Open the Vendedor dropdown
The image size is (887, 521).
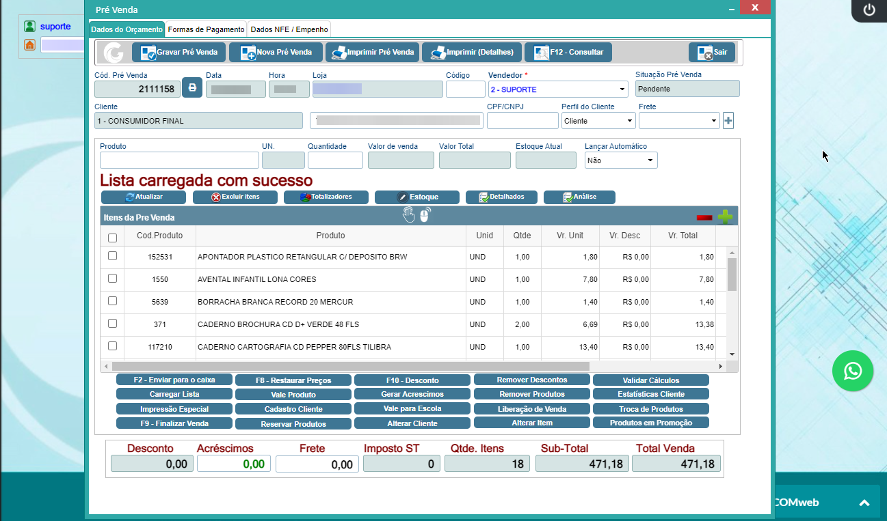pyautogui.click(x=558, y=89)
